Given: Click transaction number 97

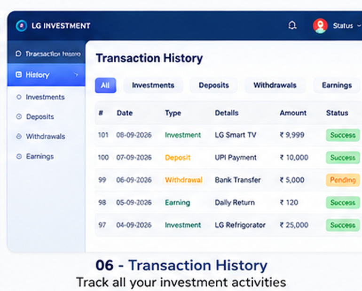Looking at the screenshot, I should (102, 225).
